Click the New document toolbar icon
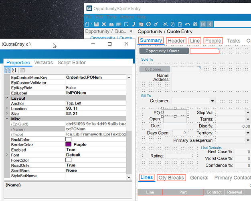The width and height of the screenshot is (251, 201). click(x=87, y=25)
